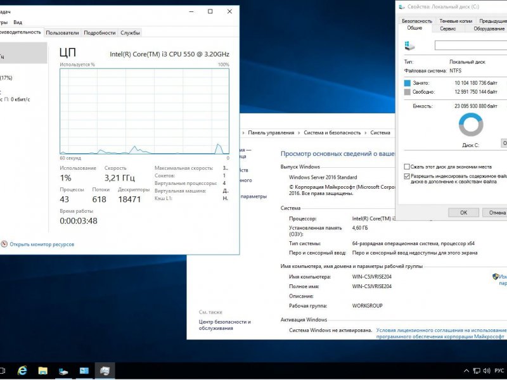Open the Безопасность tab in disk properties
507x380 pixels.
417,21
